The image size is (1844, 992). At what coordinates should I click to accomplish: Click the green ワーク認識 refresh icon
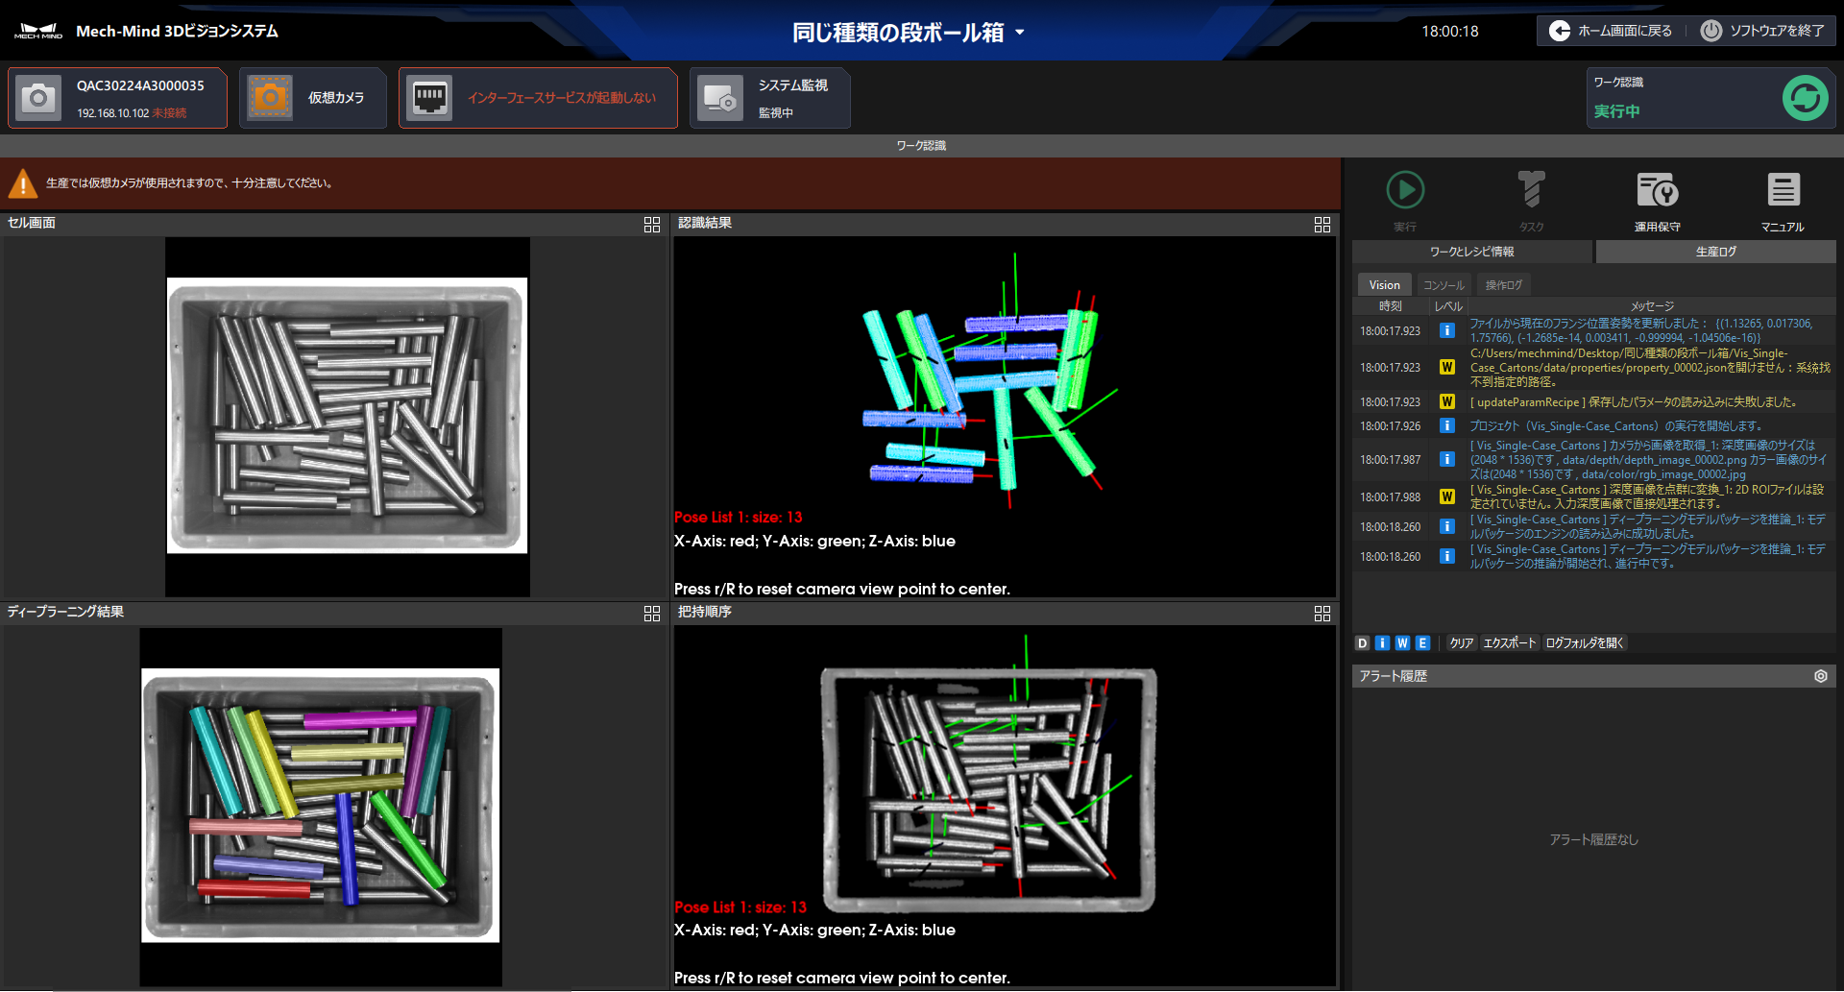[1806, 98]
